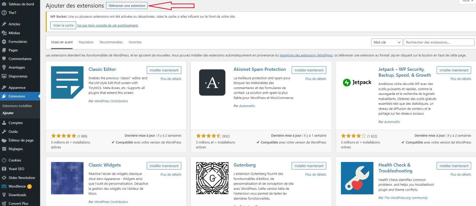This screenshot has width=476, height=206.
Task: Open the répertoire des extensions WordPress link
Action: coord(306,55)
